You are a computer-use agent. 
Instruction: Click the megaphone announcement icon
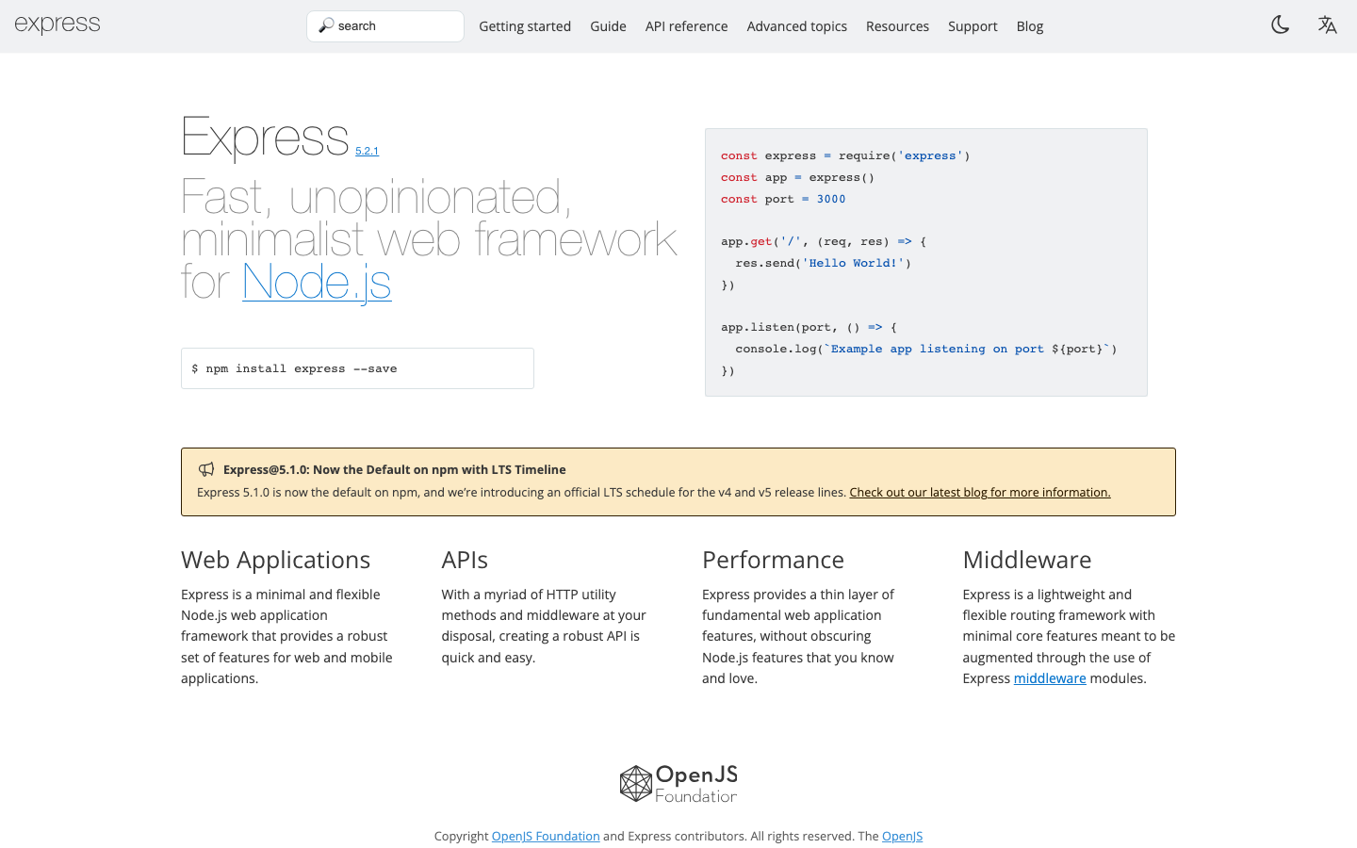(206, 469)
